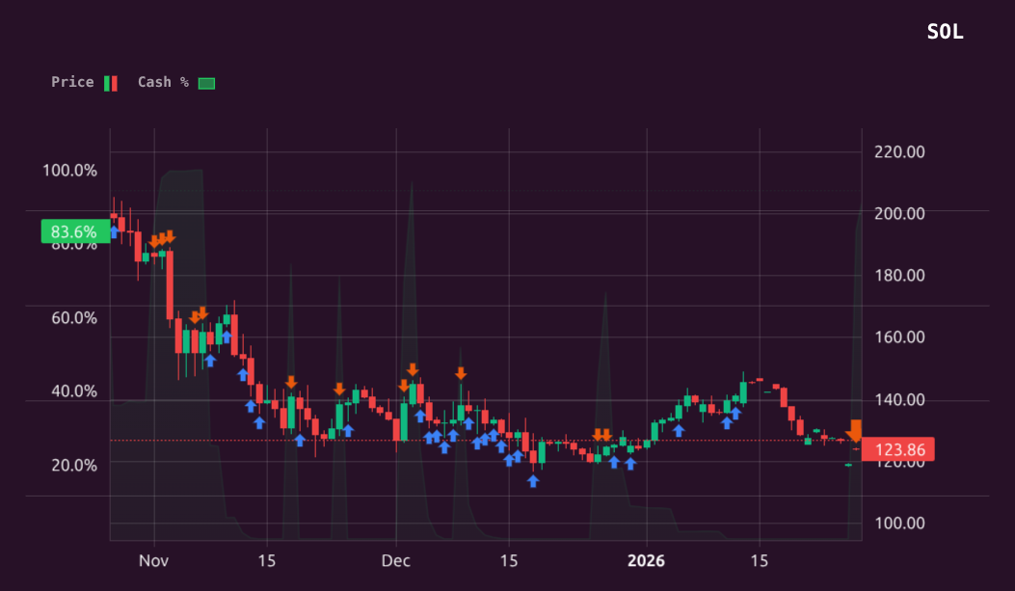Select the blue up arrow near the November dip
This screenshot has height=591, width=1015.
click(210, 360)
